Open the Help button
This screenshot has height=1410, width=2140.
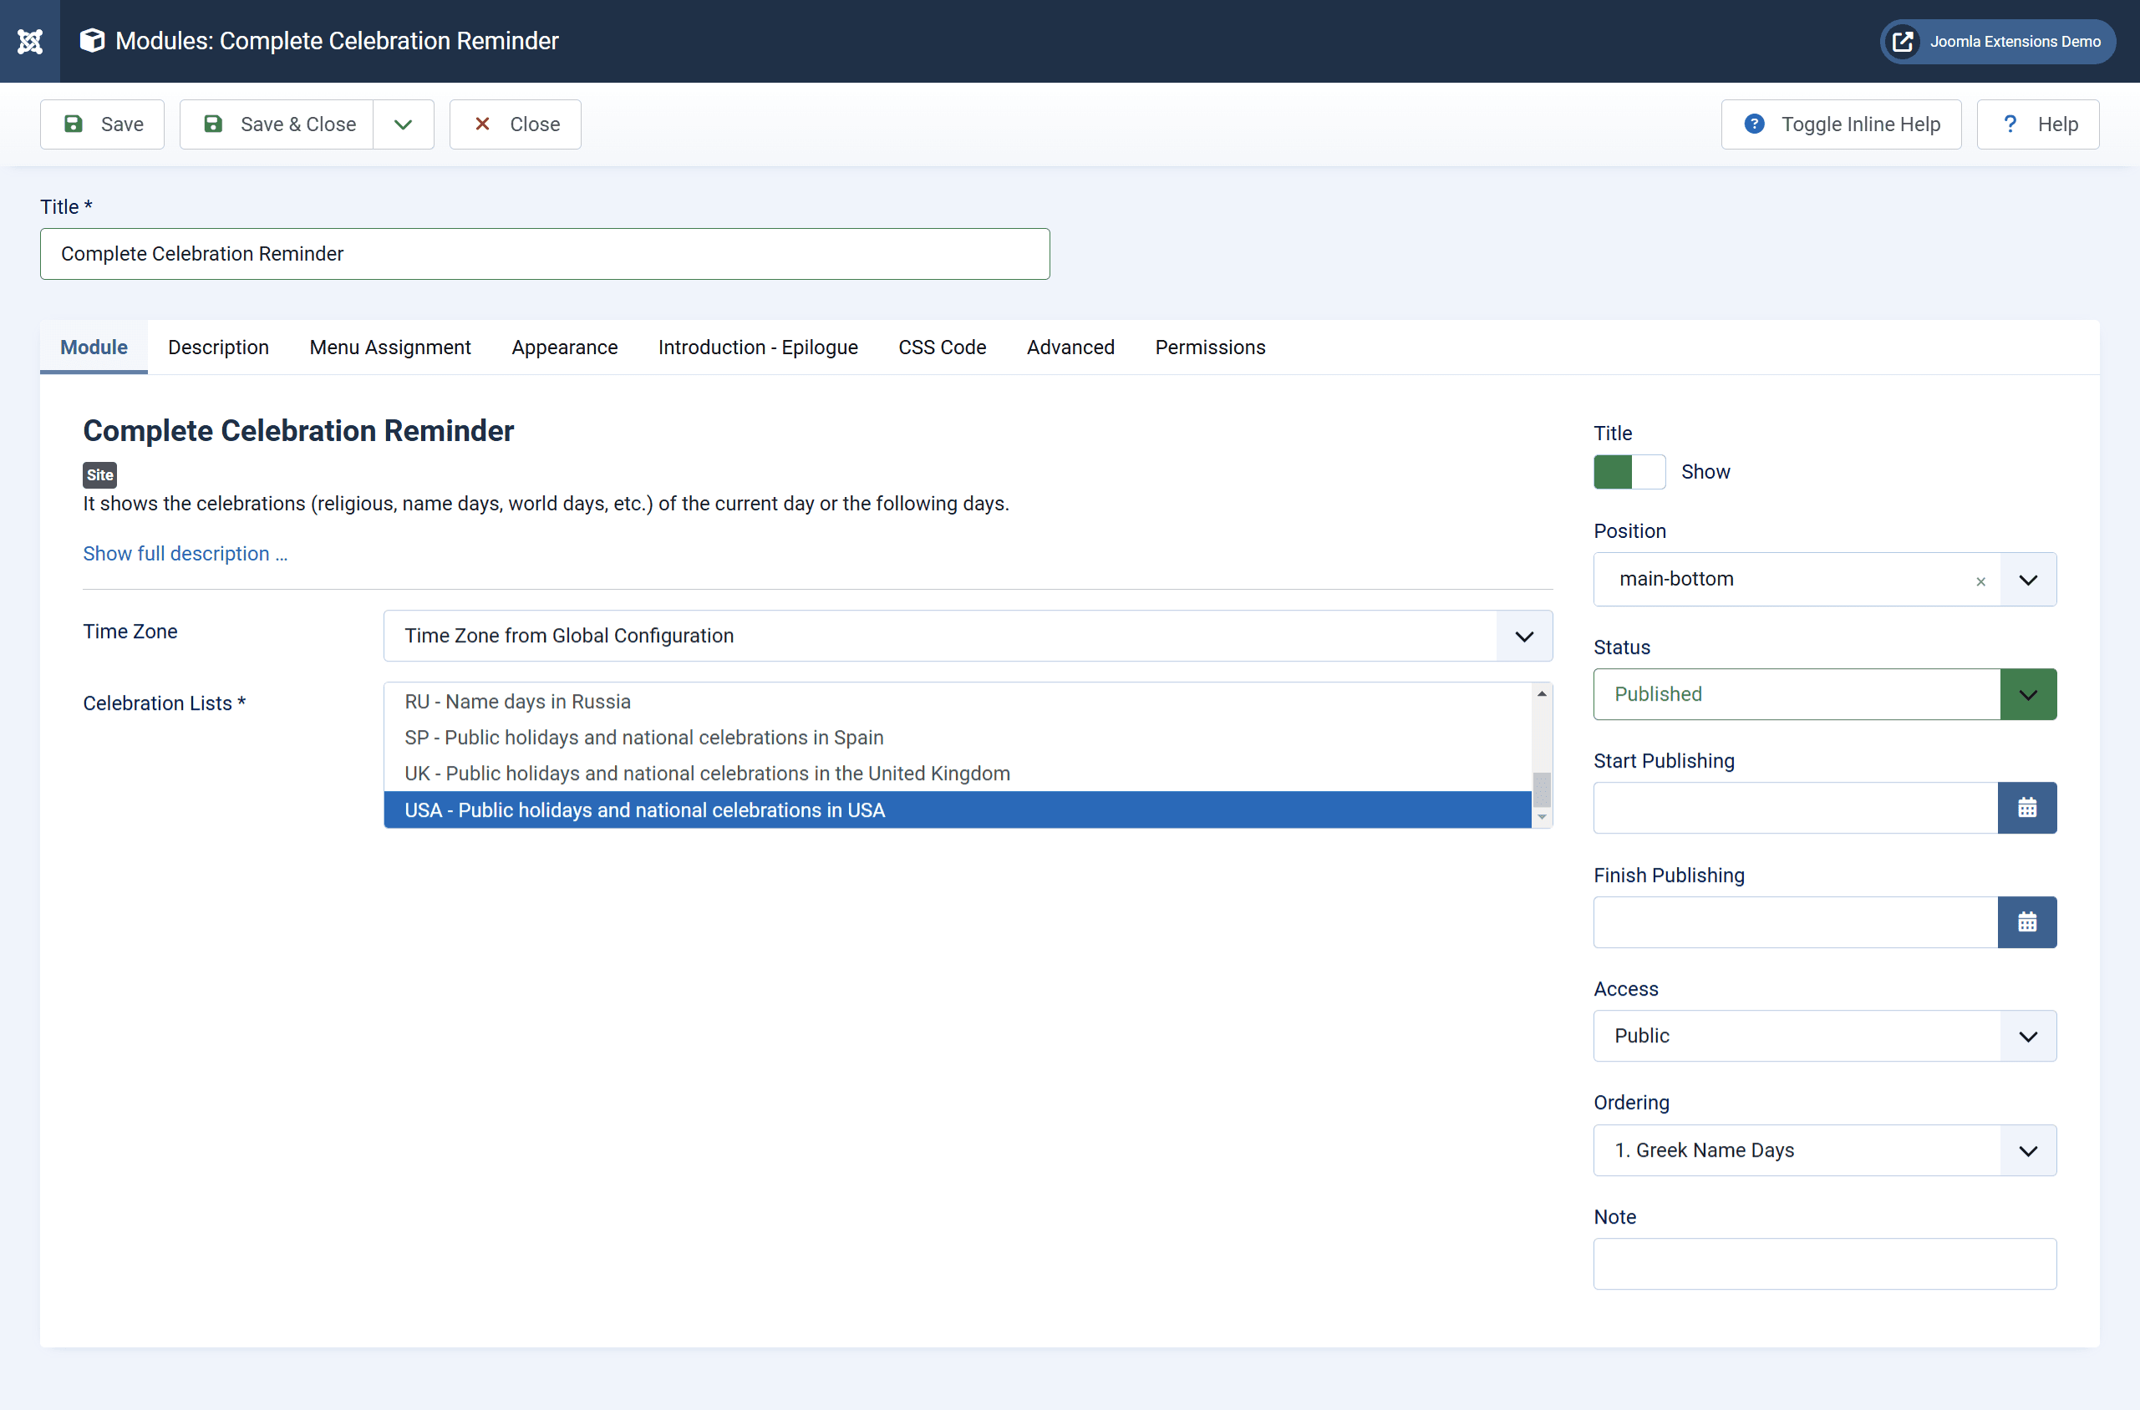coord(2038,124)
